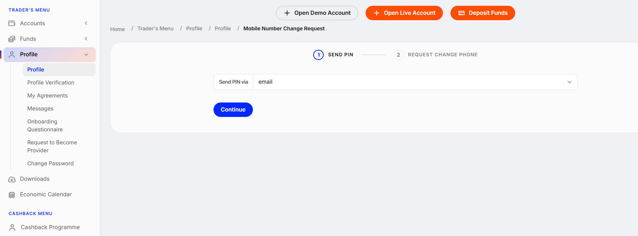
Task: Open Request to Become Provider
Action: tap(52, 147)
